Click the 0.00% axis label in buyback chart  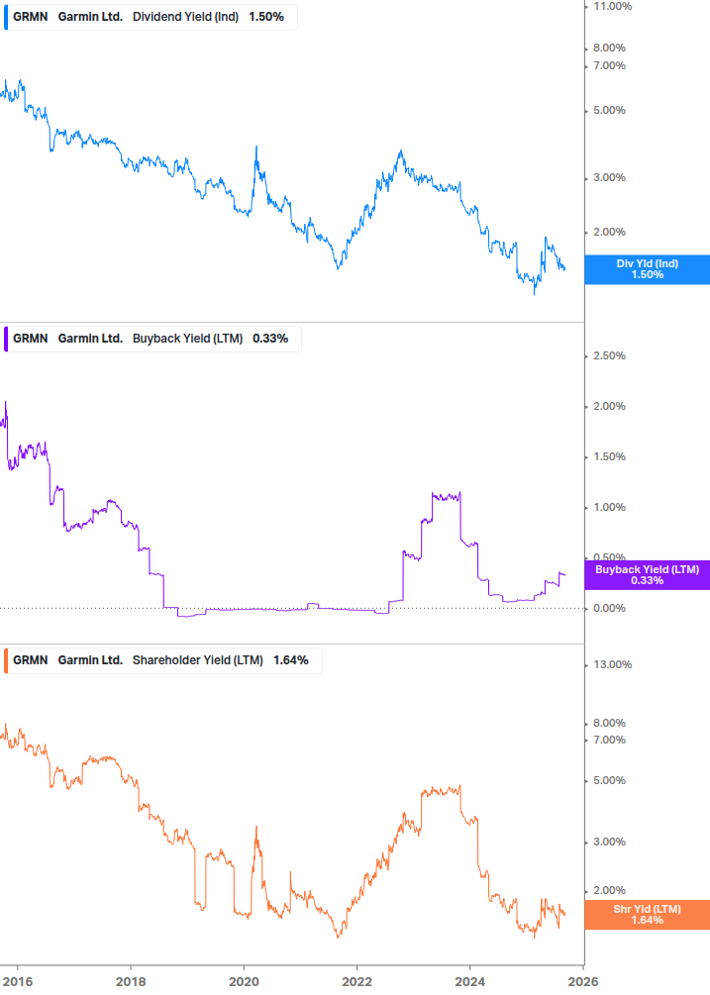point(609,608)
